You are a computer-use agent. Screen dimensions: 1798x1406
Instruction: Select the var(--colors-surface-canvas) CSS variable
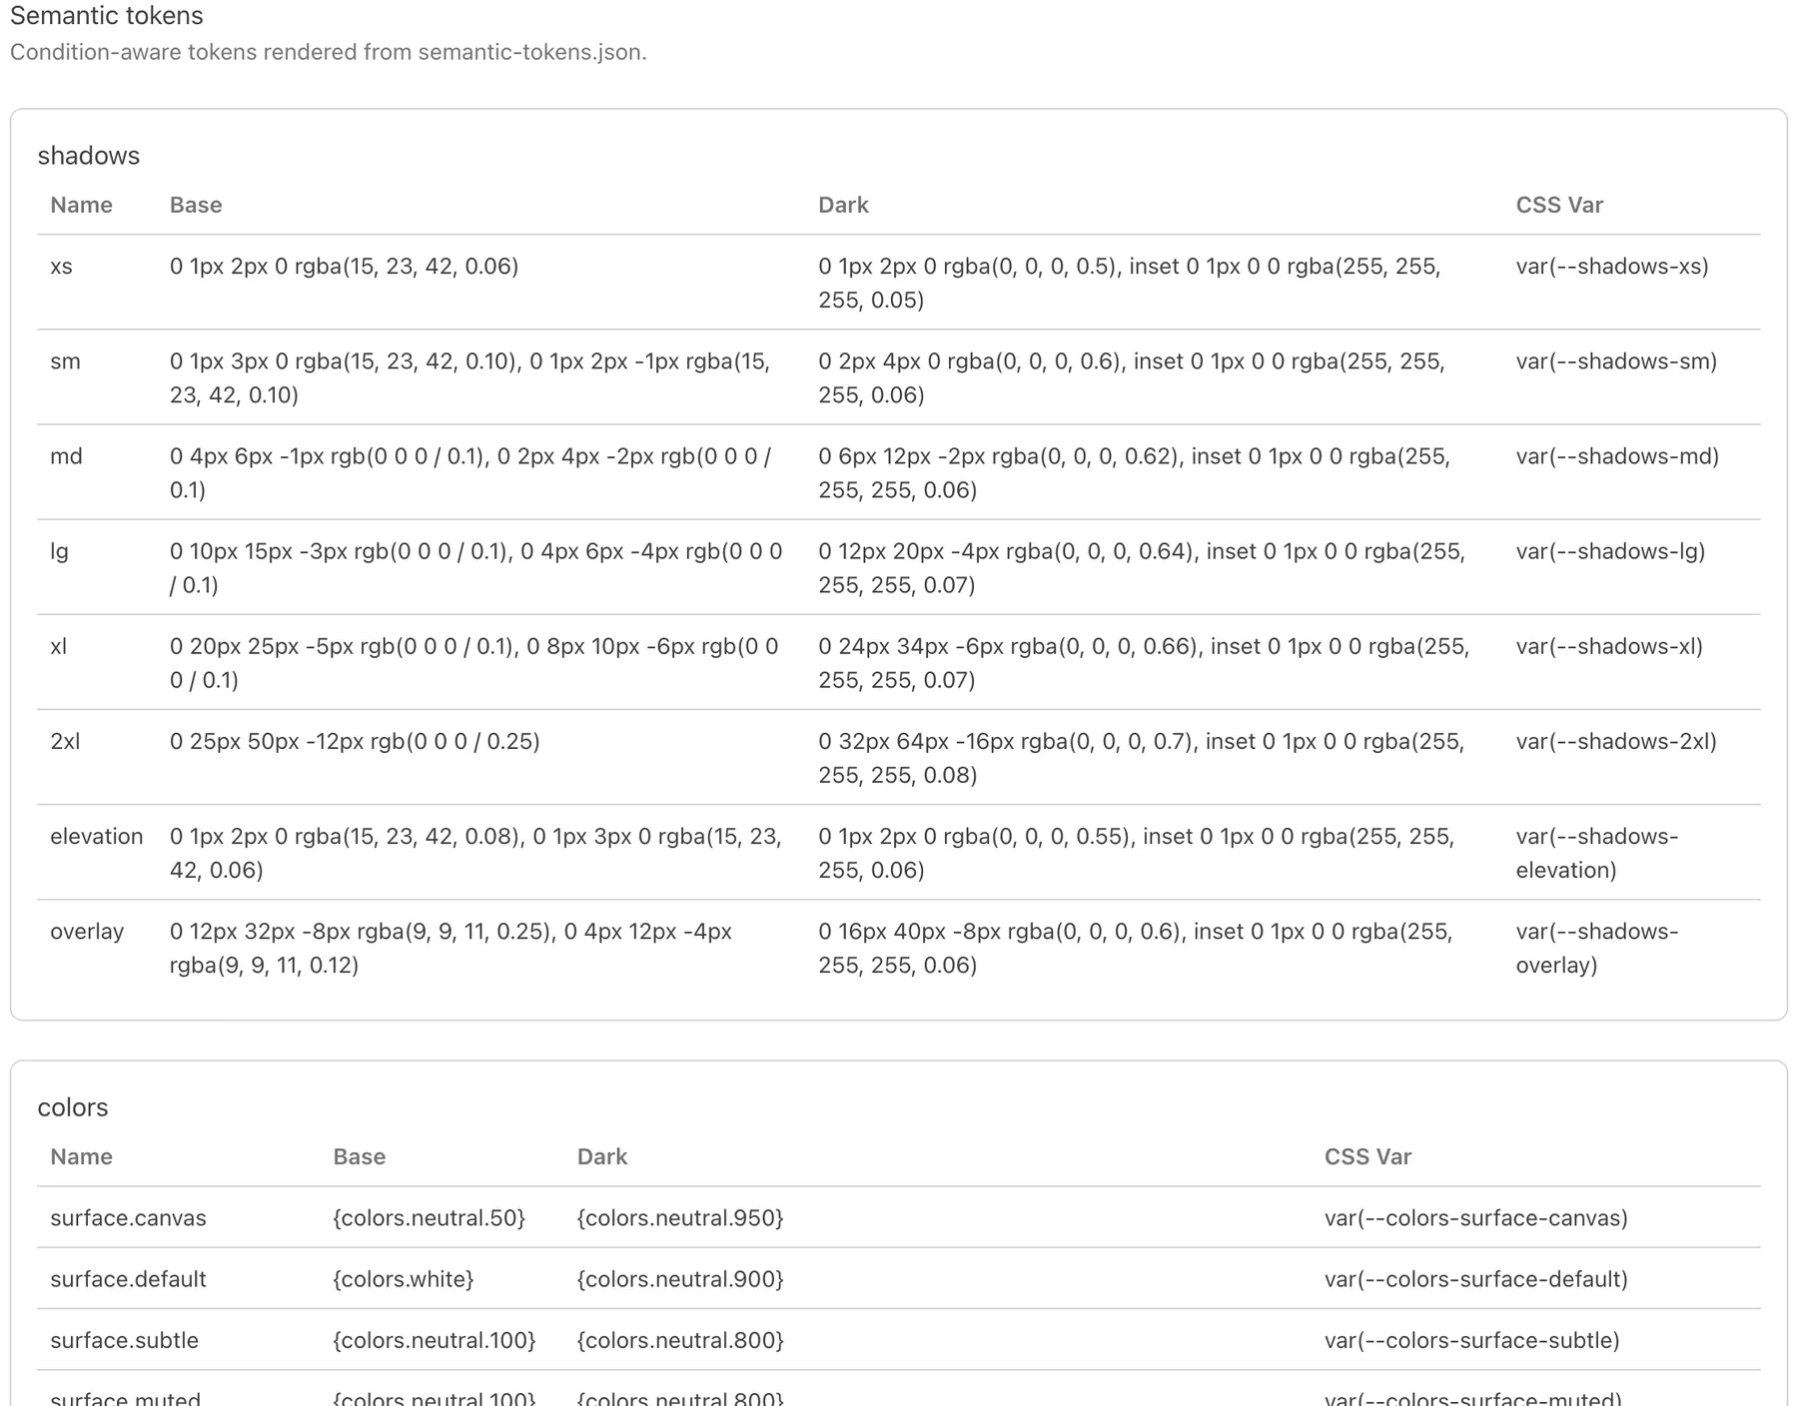[x=1476, y=1218]
